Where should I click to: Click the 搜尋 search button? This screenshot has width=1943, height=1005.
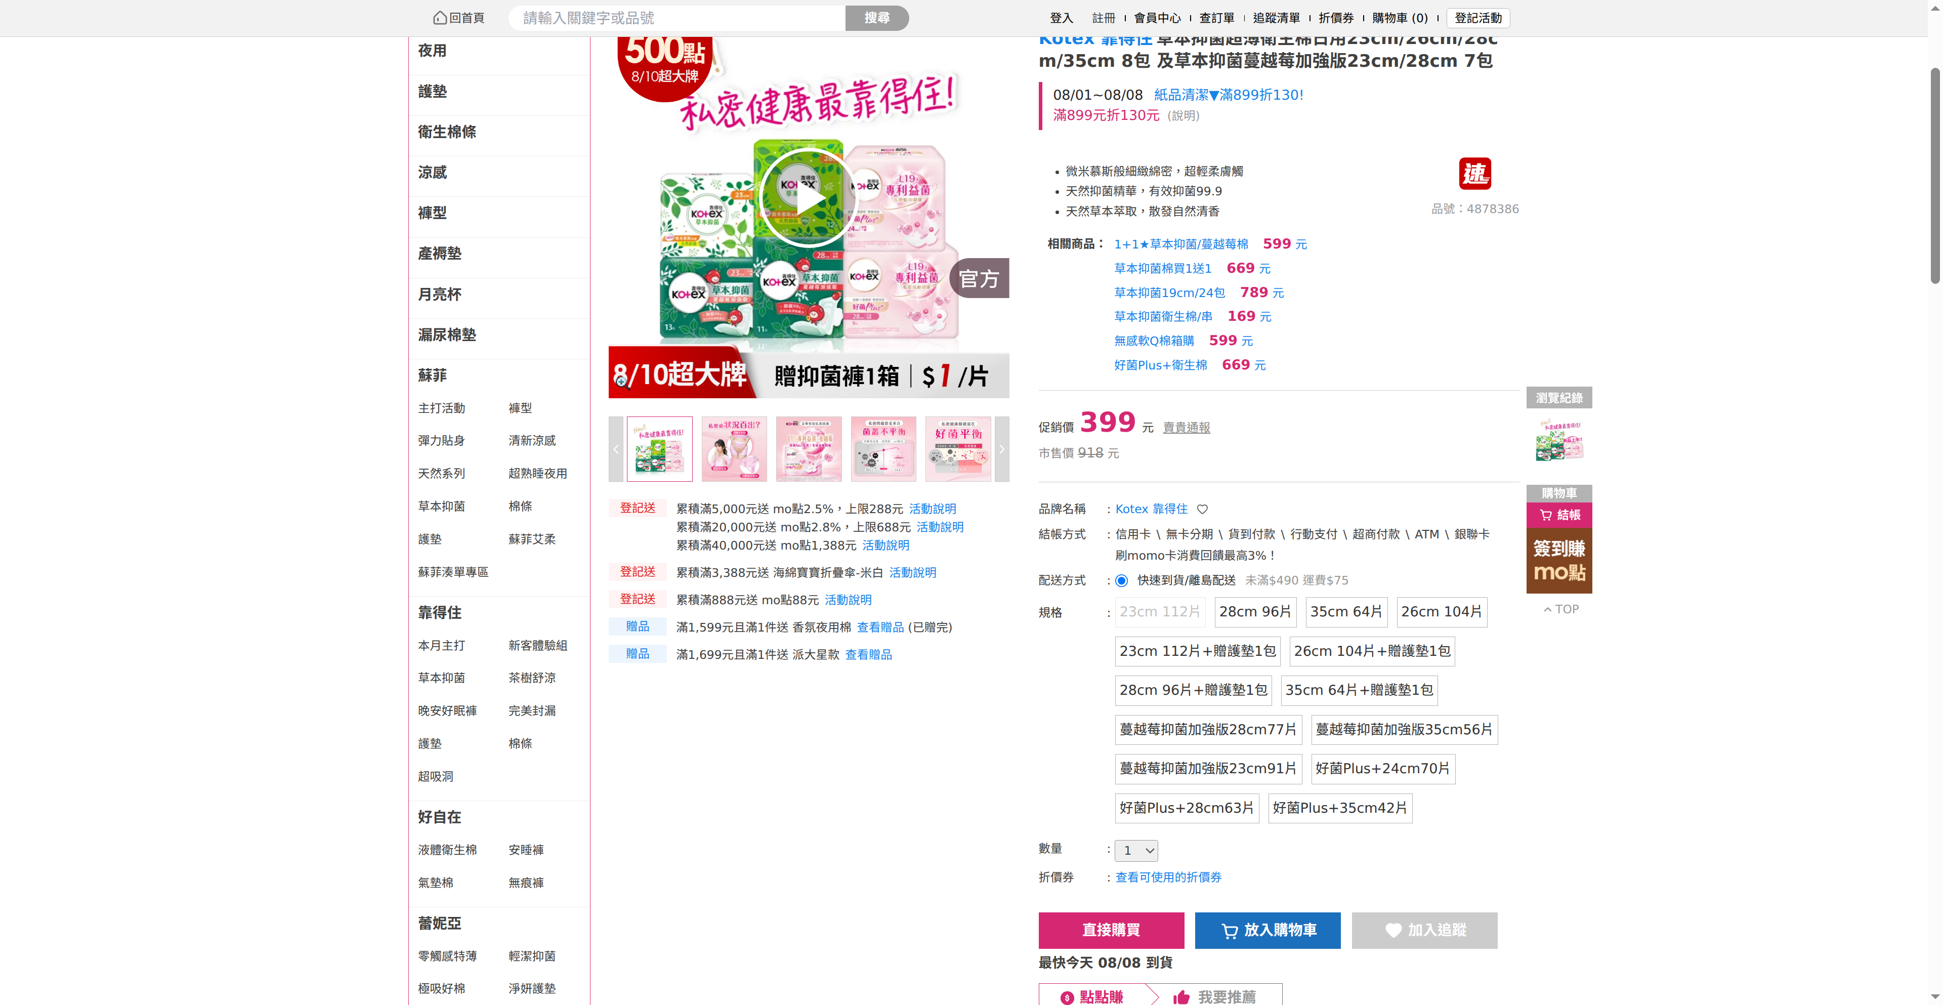click(x=877, y=18)
